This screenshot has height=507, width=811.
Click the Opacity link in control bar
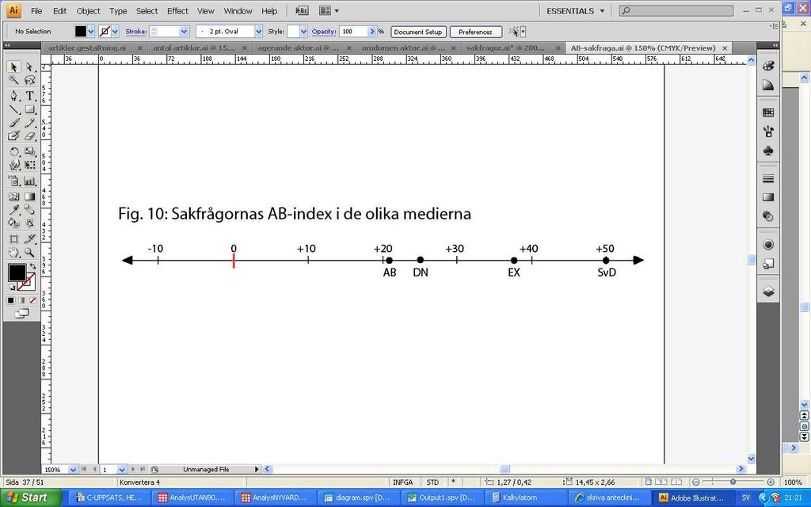tap(324, 32)
